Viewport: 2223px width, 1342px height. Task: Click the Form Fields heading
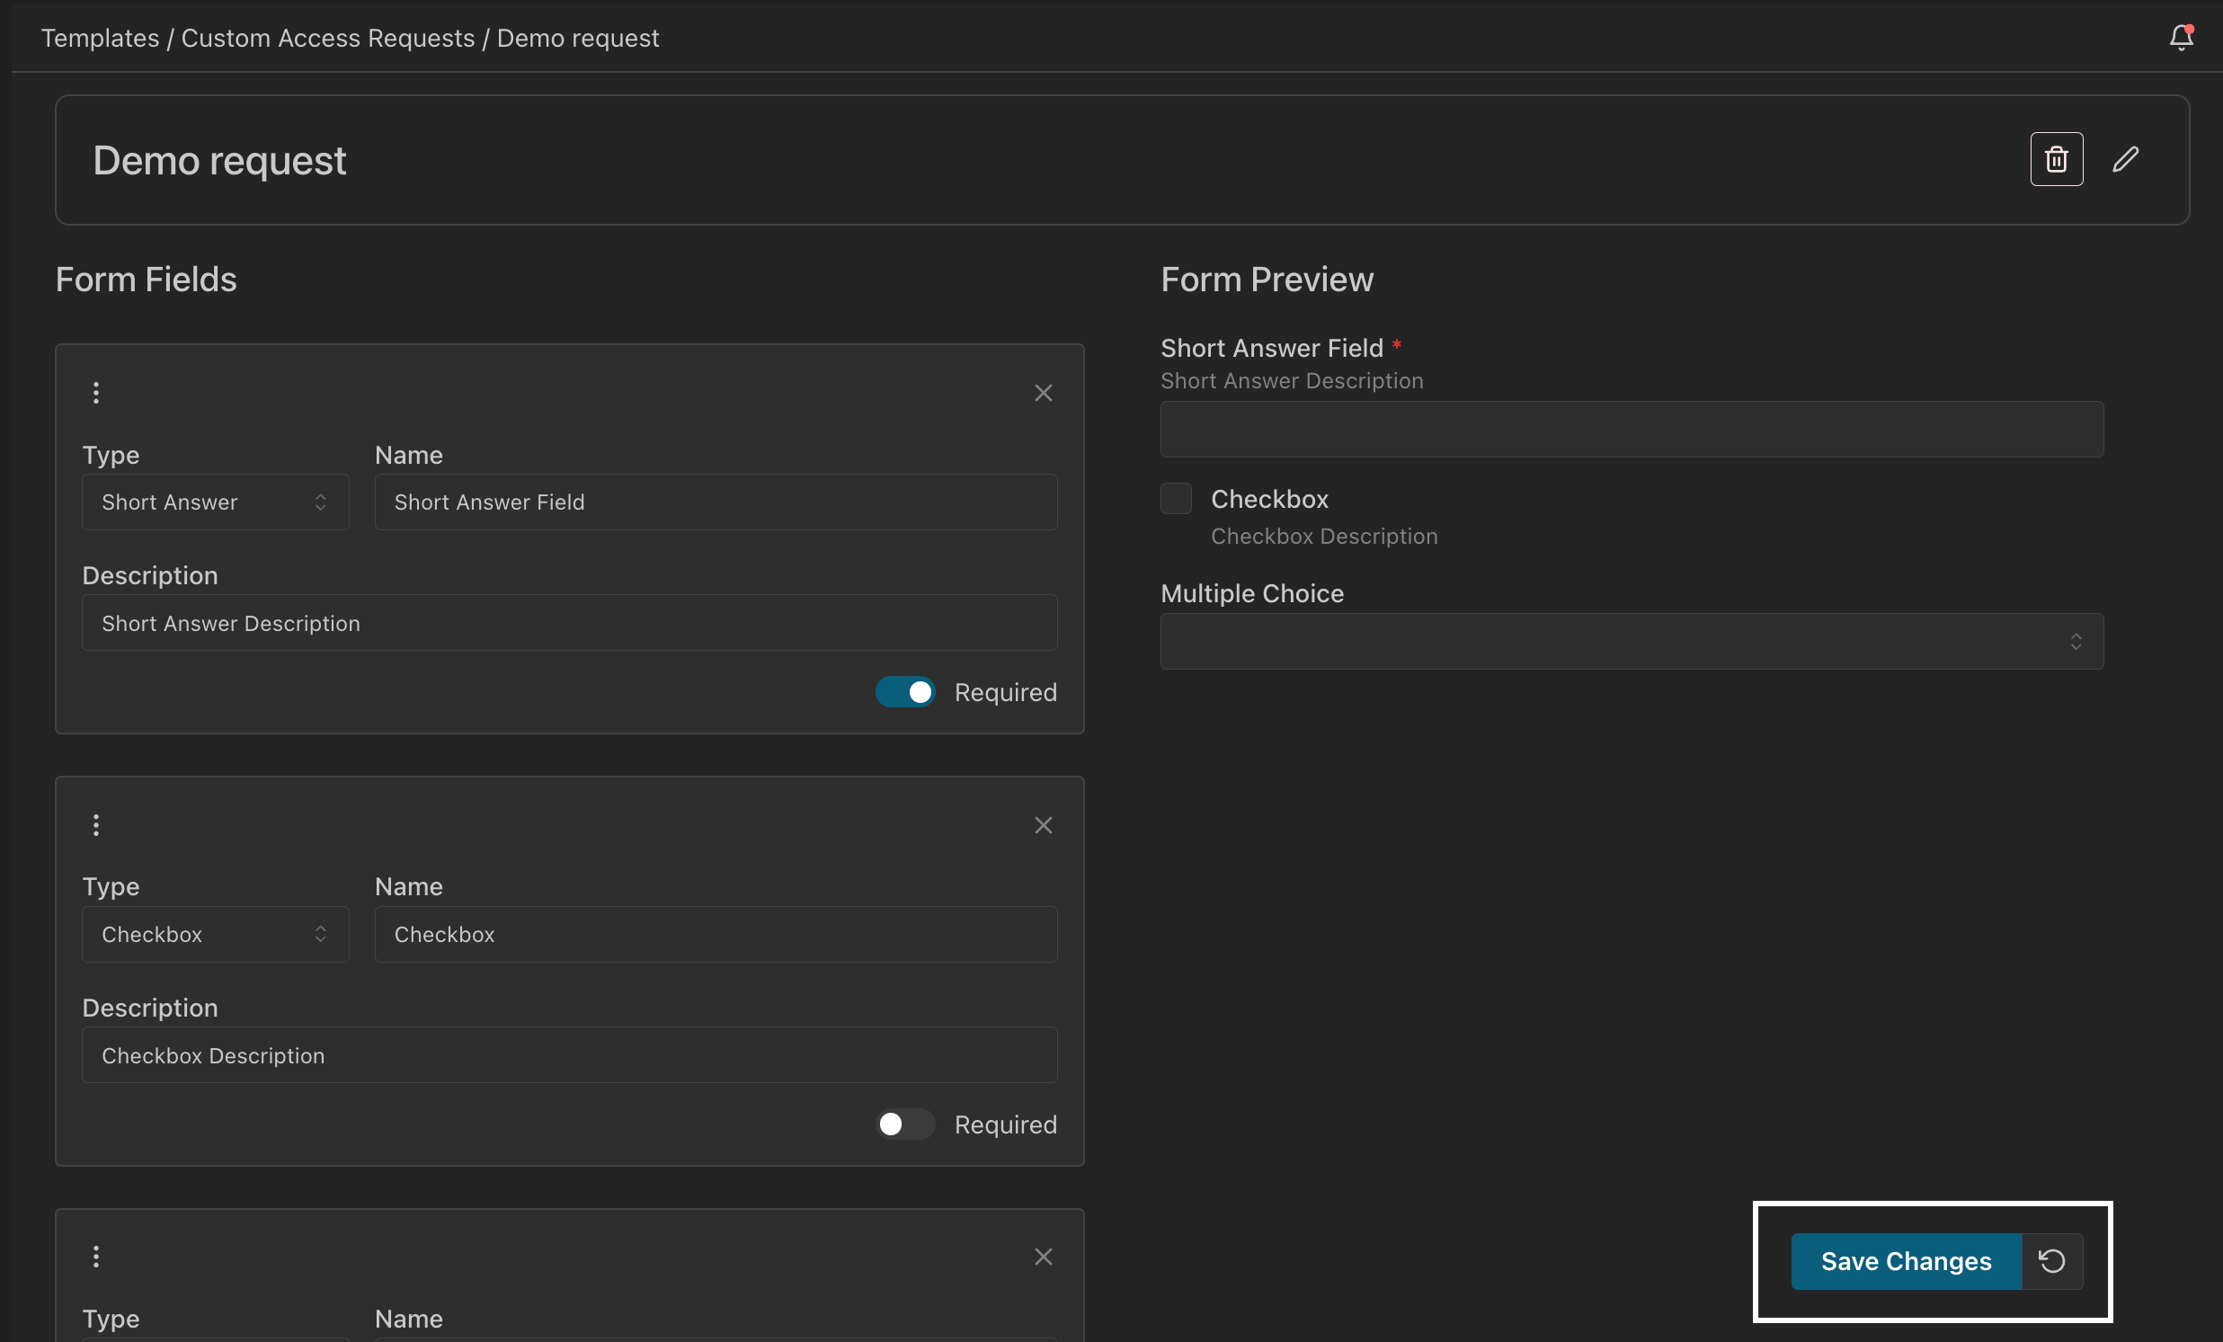pos(147,280)
